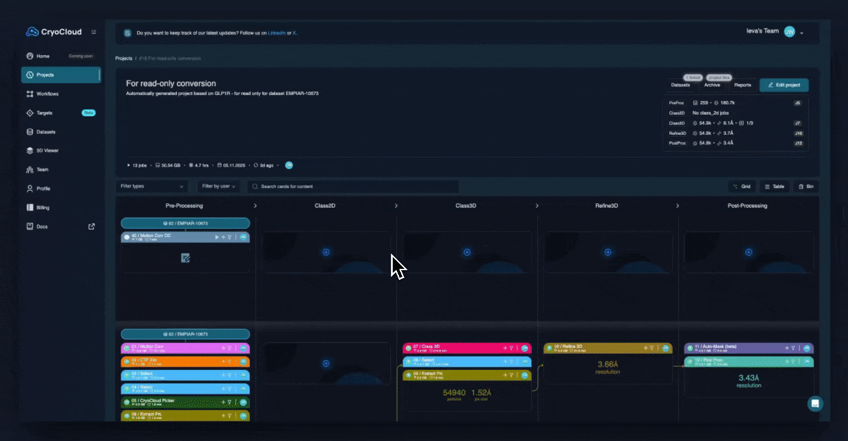Click the Edit project button
Image resolution: width=848 pixels, height=441 pixels.
784,85
